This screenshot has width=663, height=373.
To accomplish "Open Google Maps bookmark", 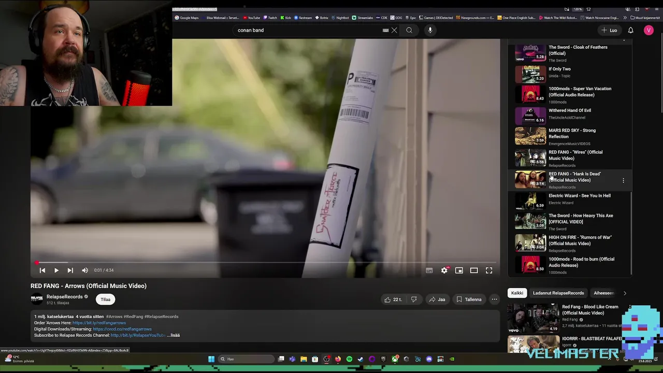I will (x=186, y=18).
